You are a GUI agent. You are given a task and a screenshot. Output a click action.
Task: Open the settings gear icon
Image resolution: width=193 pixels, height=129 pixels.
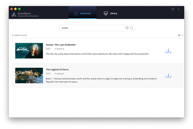(x=173, y=9)
